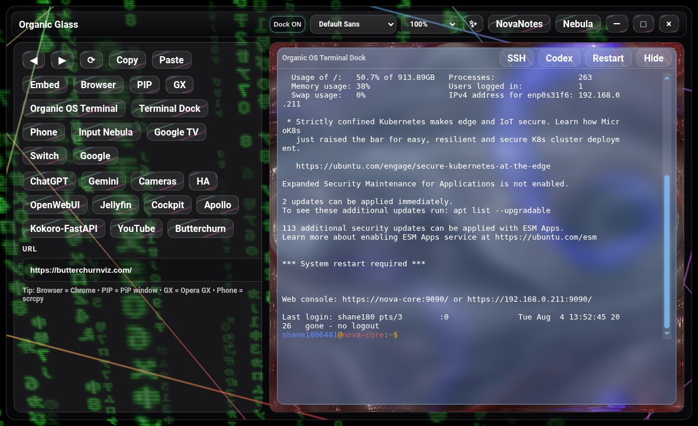
Task: Open the 100% zoom dropdown
Action: (x=429, y=24)
